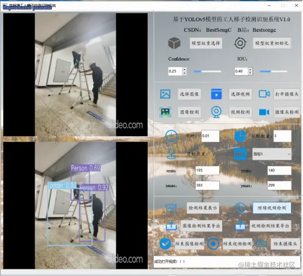Image resolution: width=303 pixels, height=276 pixels.
Task: Click the 摄像头检测 button
Action: click(x=287, y=112)
